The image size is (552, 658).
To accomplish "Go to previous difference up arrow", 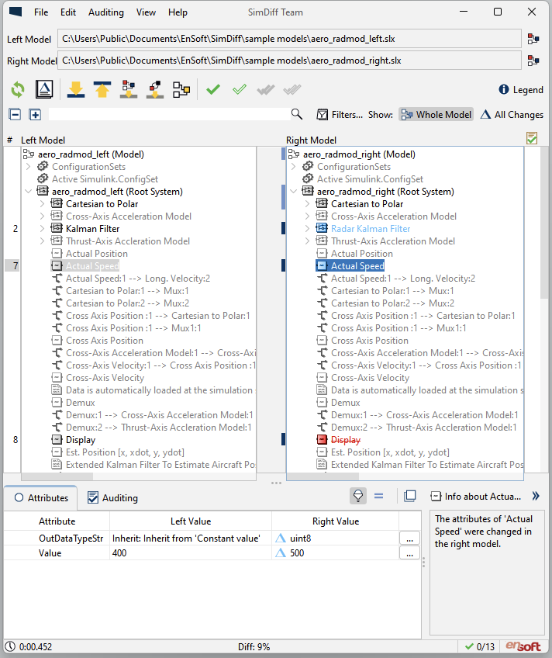I will (x=102, y=89).
